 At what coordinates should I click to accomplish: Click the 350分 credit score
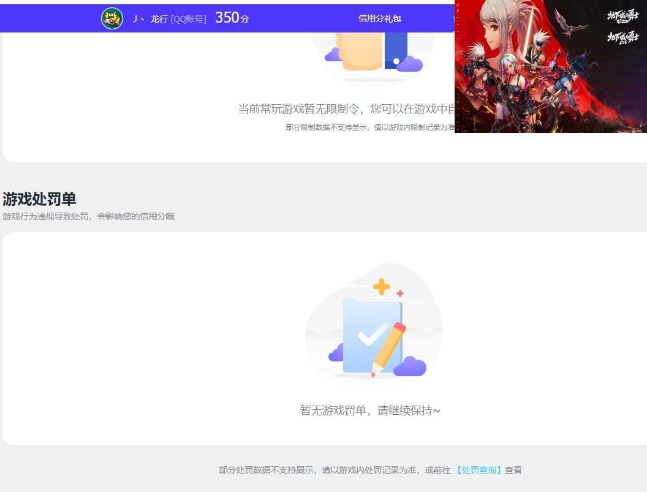click(x=232, y=18)
